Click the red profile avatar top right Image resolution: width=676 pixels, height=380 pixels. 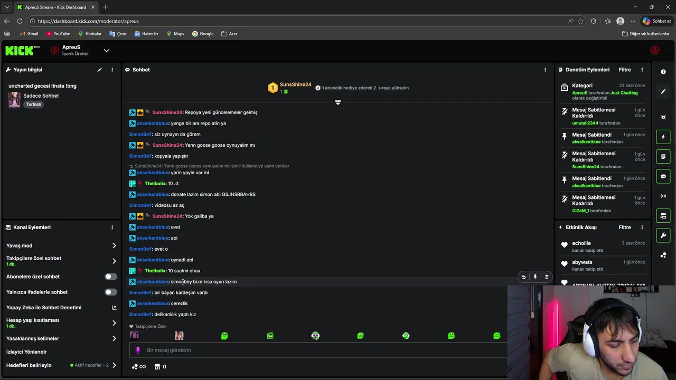click(655, 50)
